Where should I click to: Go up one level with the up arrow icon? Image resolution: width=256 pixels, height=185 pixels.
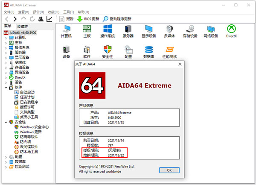pos(23,19)
